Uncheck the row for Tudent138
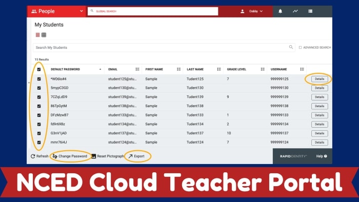Screen dimensions: 359x202 (39, 106)
